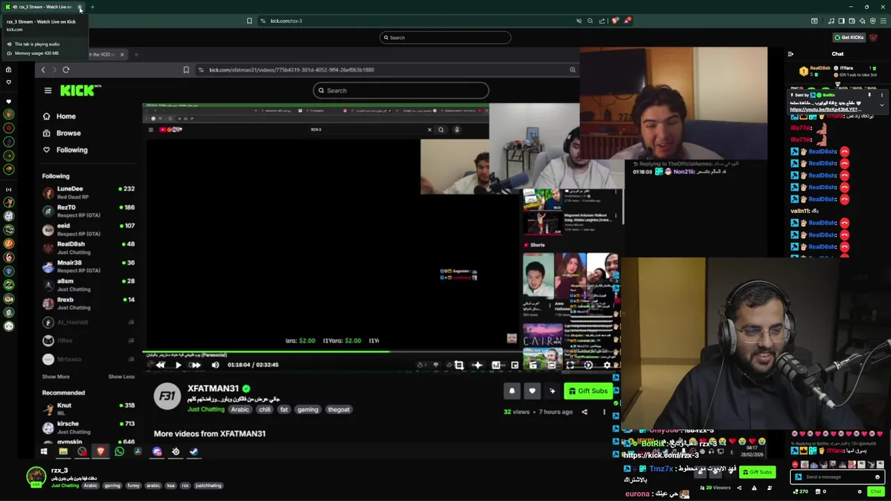891x501 pixels.
Task: Open the VPN shield icon in the toolbar
Action: coord(872,21)
